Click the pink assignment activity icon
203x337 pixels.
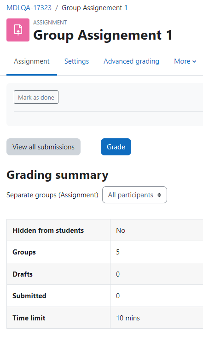18,30
